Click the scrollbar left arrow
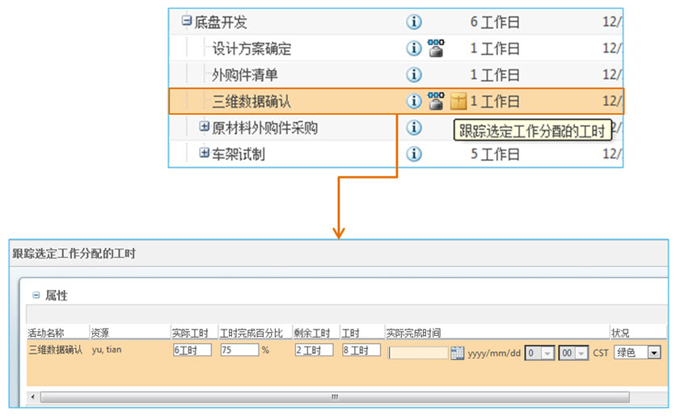 click(x=33, y=397)
